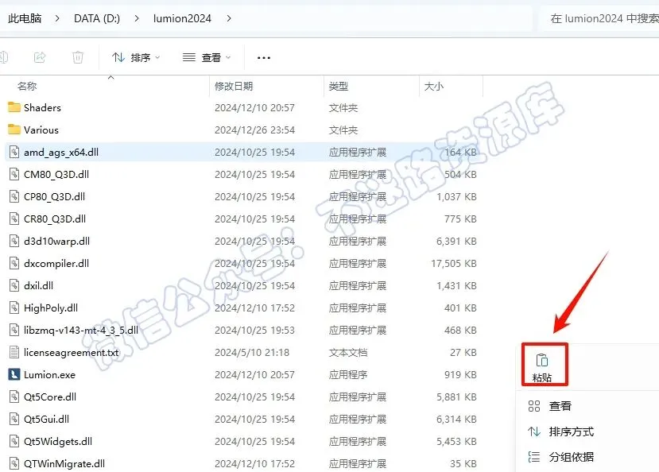
Task: Click the delete trash icon in toolbar
Action: point(78,57)
